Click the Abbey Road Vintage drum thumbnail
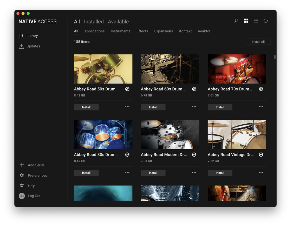The height and width of the screenshot is (226, 291). 237,134
